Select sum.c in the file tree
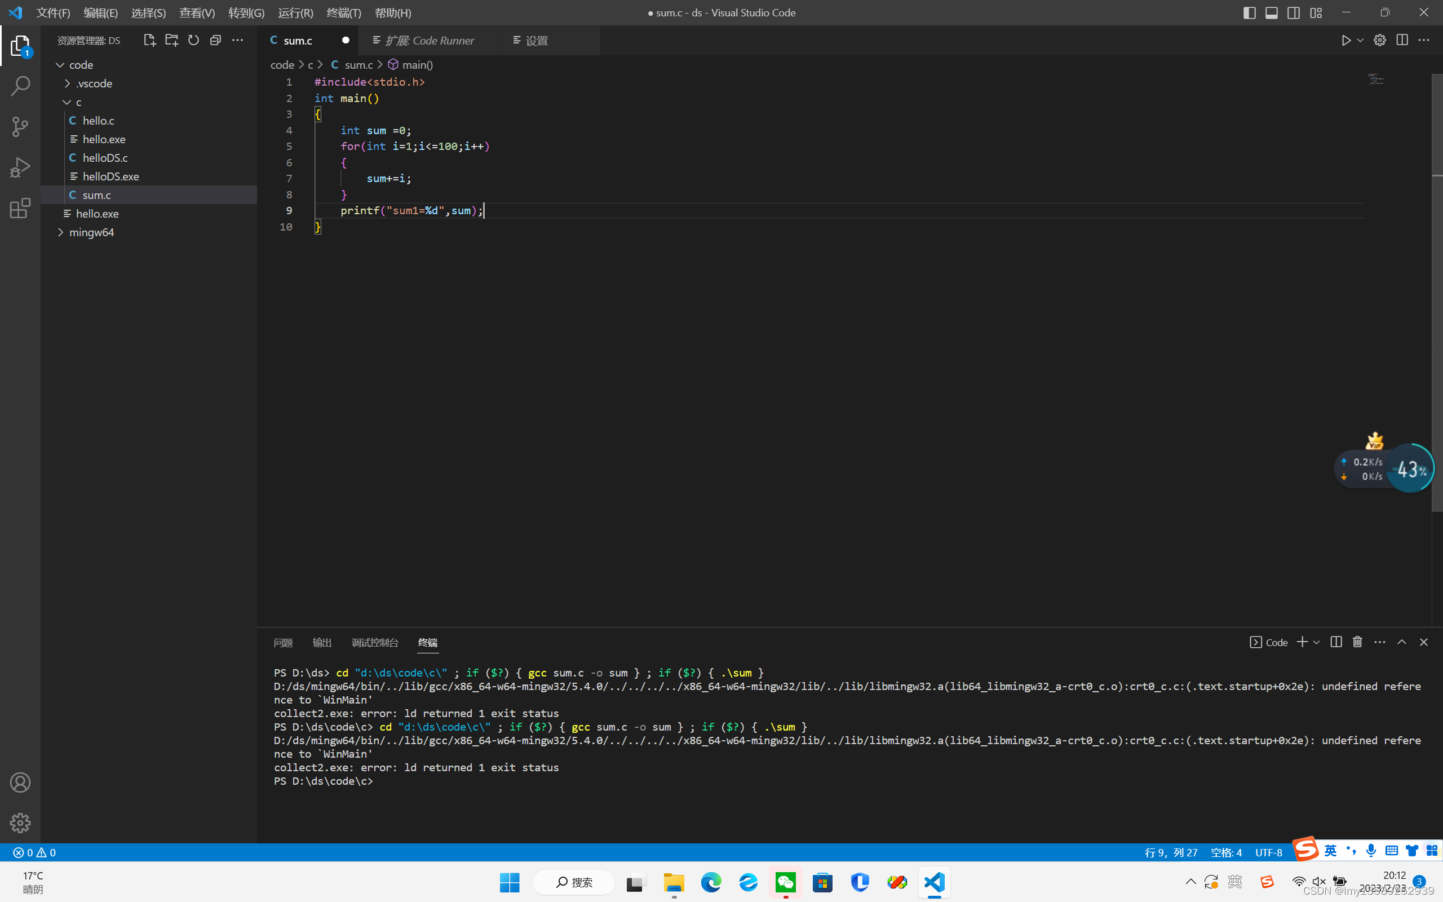The width and height of the screenshot is (1443, 902). pos(148,195)
